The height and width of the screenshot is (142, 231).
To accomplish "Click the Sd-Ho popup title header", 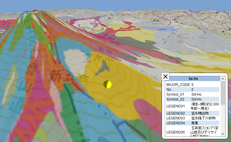I will (193, 79).
